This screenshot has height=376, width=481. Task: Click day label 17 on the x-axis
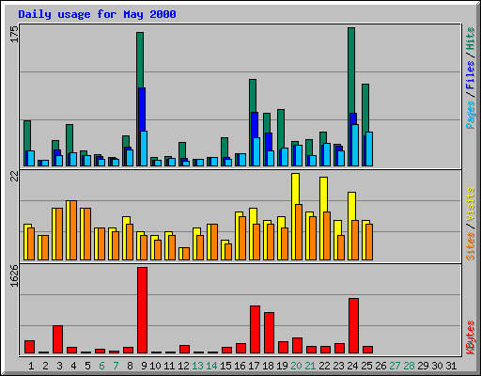click(x=254, y=366)
